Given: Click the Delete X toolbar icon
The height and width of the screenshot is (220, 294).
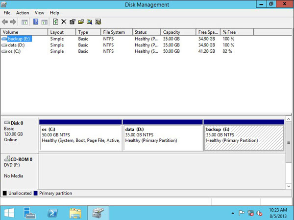Looking at the screenshot, I should click(x=64, y=22).
